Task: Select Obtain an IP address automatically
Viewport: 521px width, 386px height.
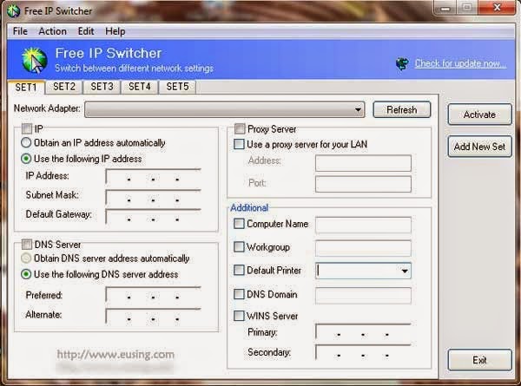Action: (26, 143)
